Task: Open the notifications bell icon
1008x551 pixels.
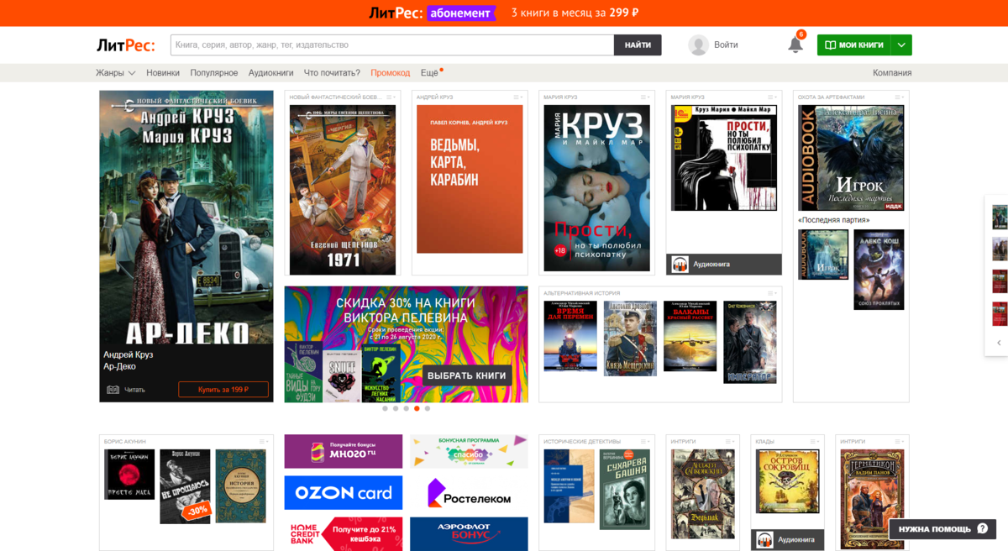Action: (795, 45)
